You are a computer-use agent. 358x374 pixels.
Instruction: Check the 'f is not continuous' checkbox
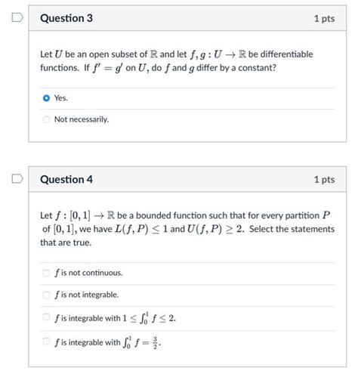(46, 273)
